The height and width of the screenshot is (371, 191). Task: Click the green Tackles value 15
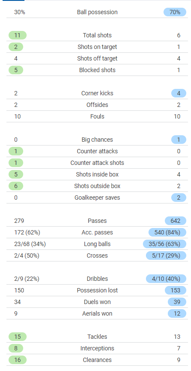tap(18, 337)
